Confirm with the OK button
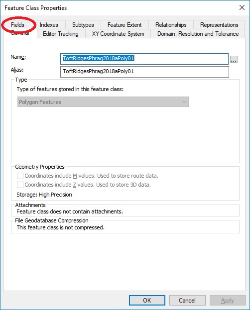250x310 pixels. coord(147,301)
